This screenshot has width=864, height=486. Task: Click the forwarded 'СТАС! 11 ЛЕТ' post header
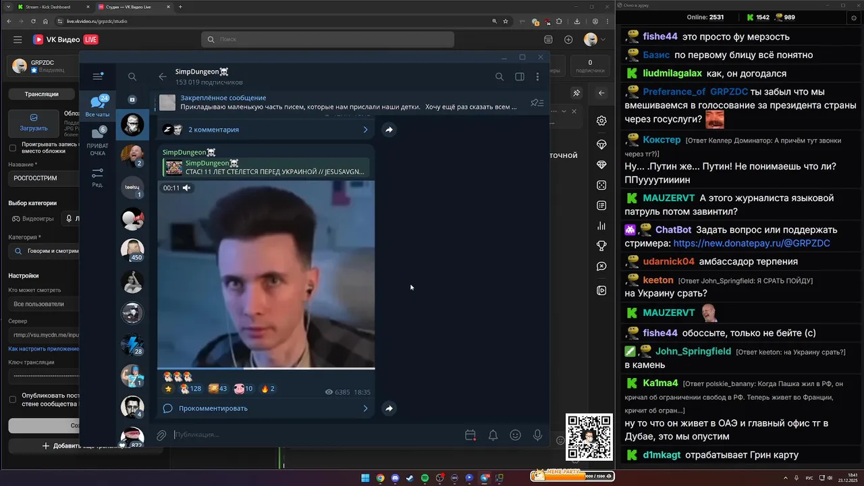click(266, 167)
